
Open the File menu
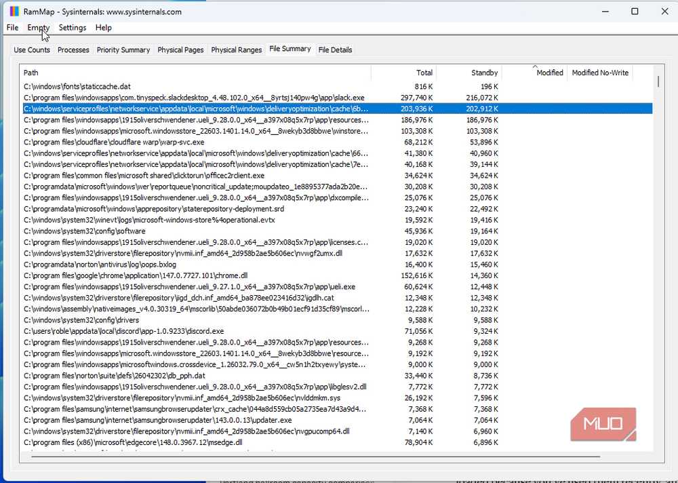(x=12, y=28)
